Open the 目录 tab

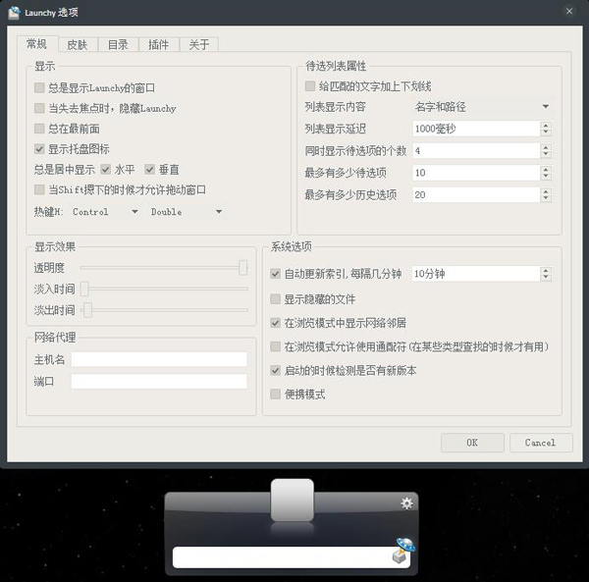118,45
